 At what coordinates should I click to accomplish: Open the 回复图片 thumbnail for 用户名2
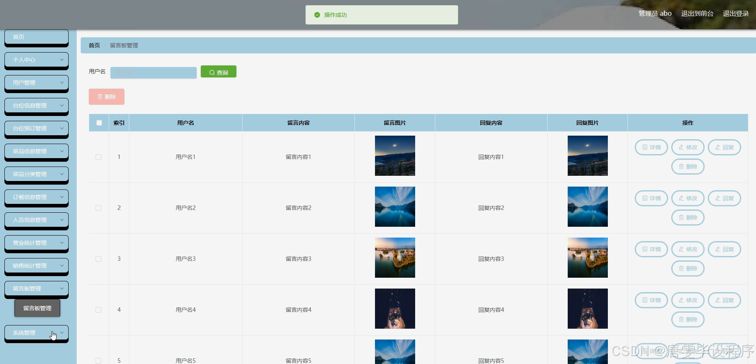coord(588,207)
